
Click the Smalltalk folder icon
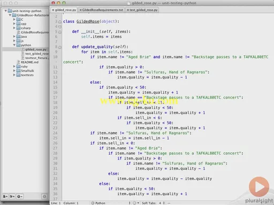[18, 70]
